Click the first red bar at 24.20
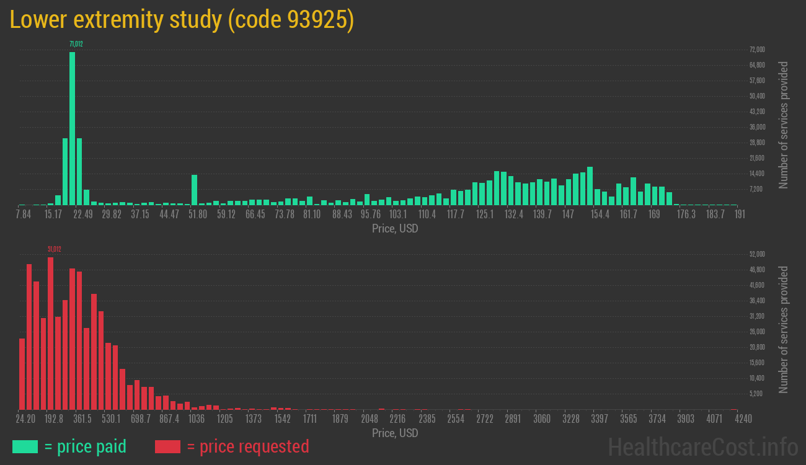The height and width of the screenshot is (465, 806). 22,373
